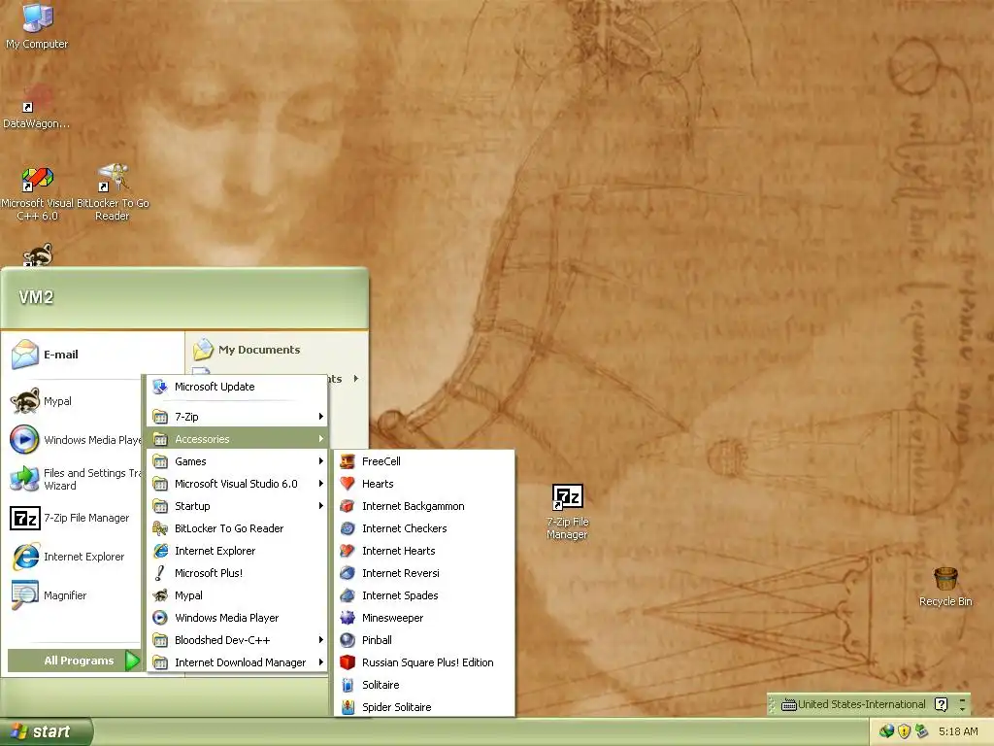Open Microsoft Visual C++ 6.0 desktop shortcut
The width and height of the screenshot is (994, 746).
(x=37, y=193)
